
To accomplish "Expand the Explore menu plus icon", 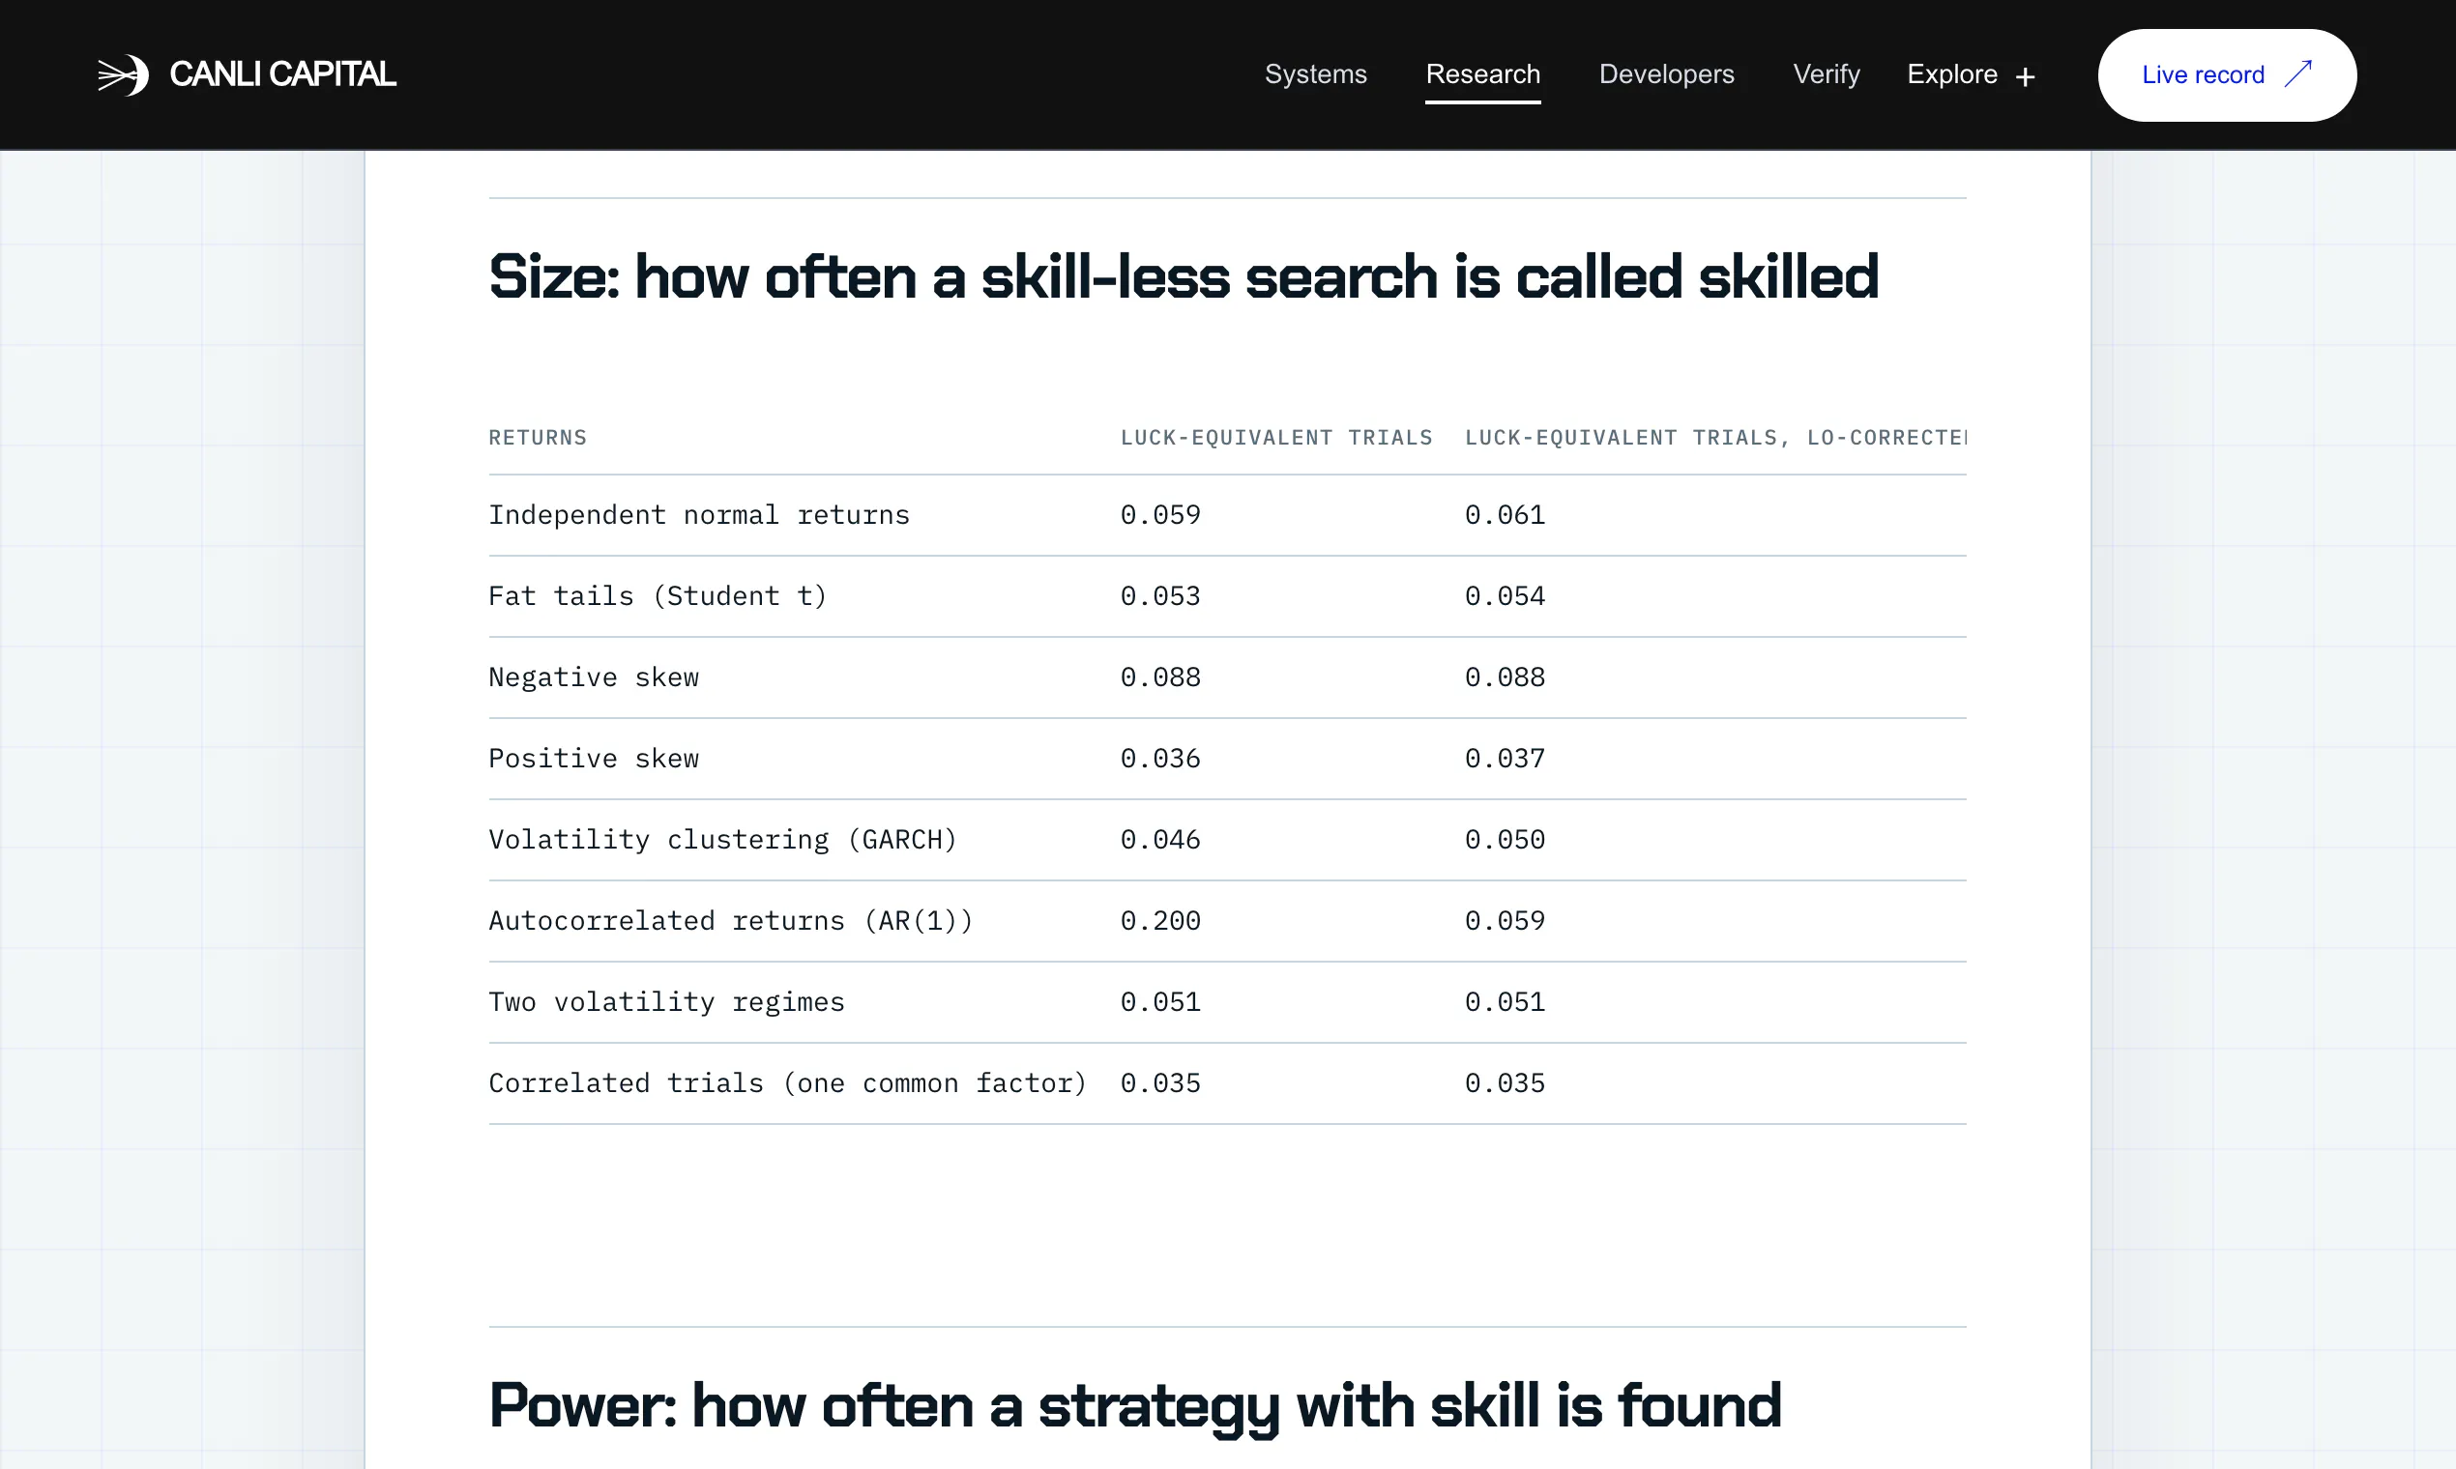I will click(2025, 77).
